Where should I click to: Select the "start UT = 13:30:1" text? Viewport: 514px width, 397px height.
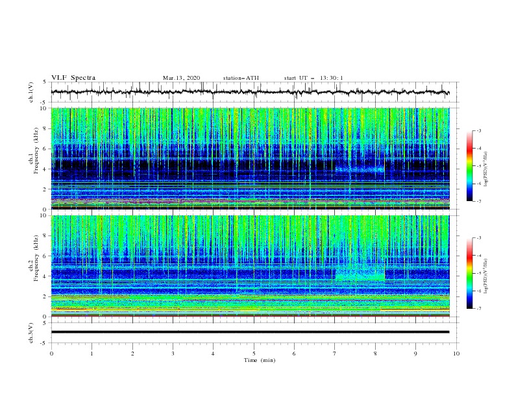[313, 78]
